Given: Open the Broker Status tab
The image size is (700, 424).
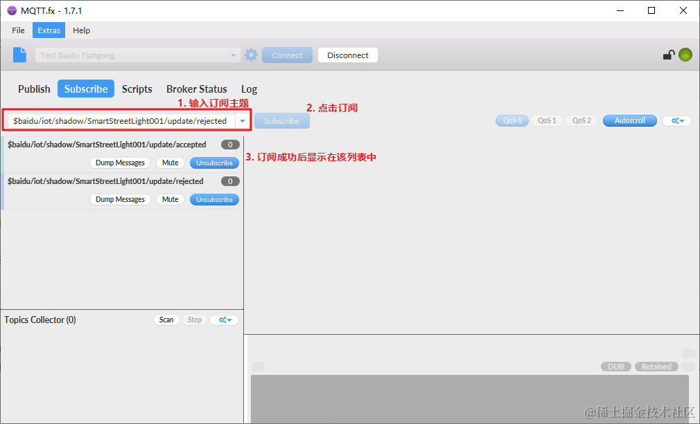Looking at the screenshot, I should click(x=196, y=89).
